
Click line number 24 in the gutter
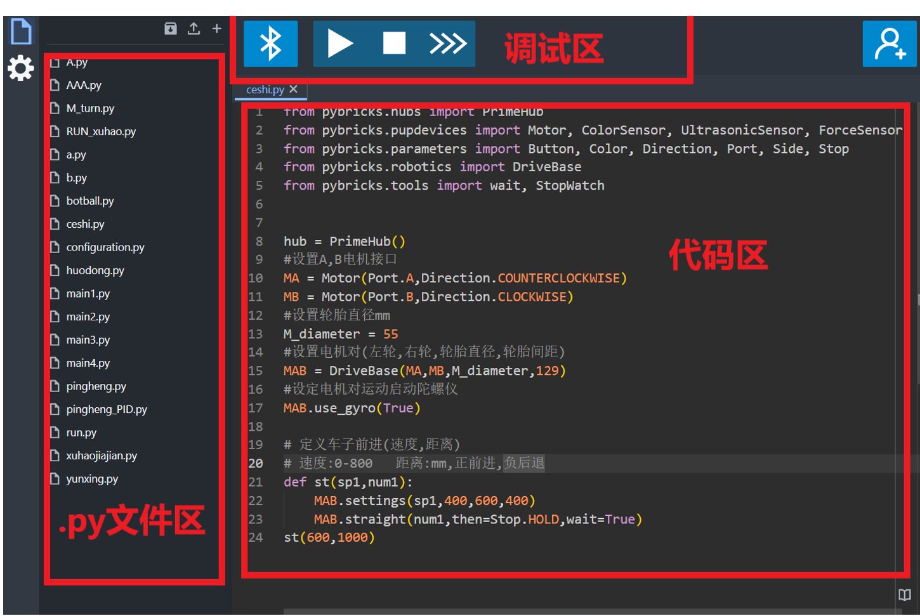(x=256, y=537)
